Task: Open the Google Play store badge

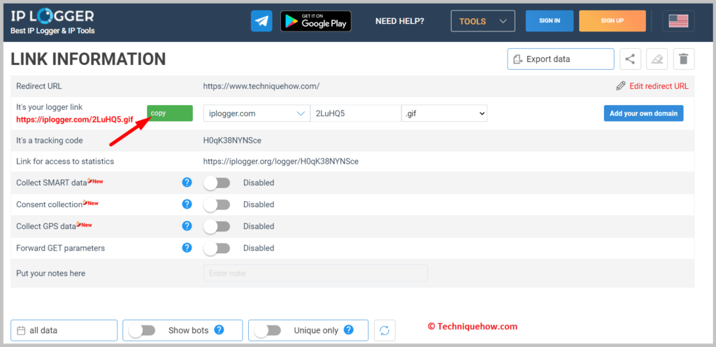Action: coord(316,21)
